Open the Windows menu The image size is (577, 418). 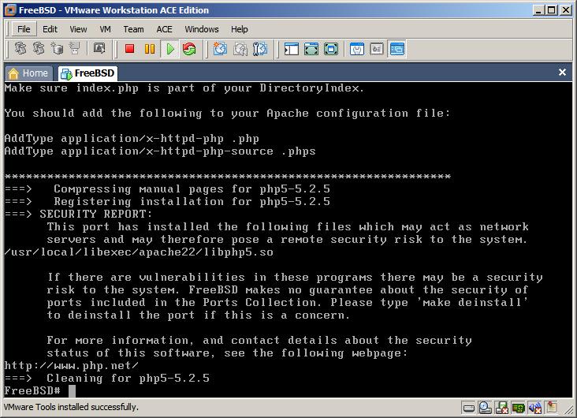coord(202,29)
